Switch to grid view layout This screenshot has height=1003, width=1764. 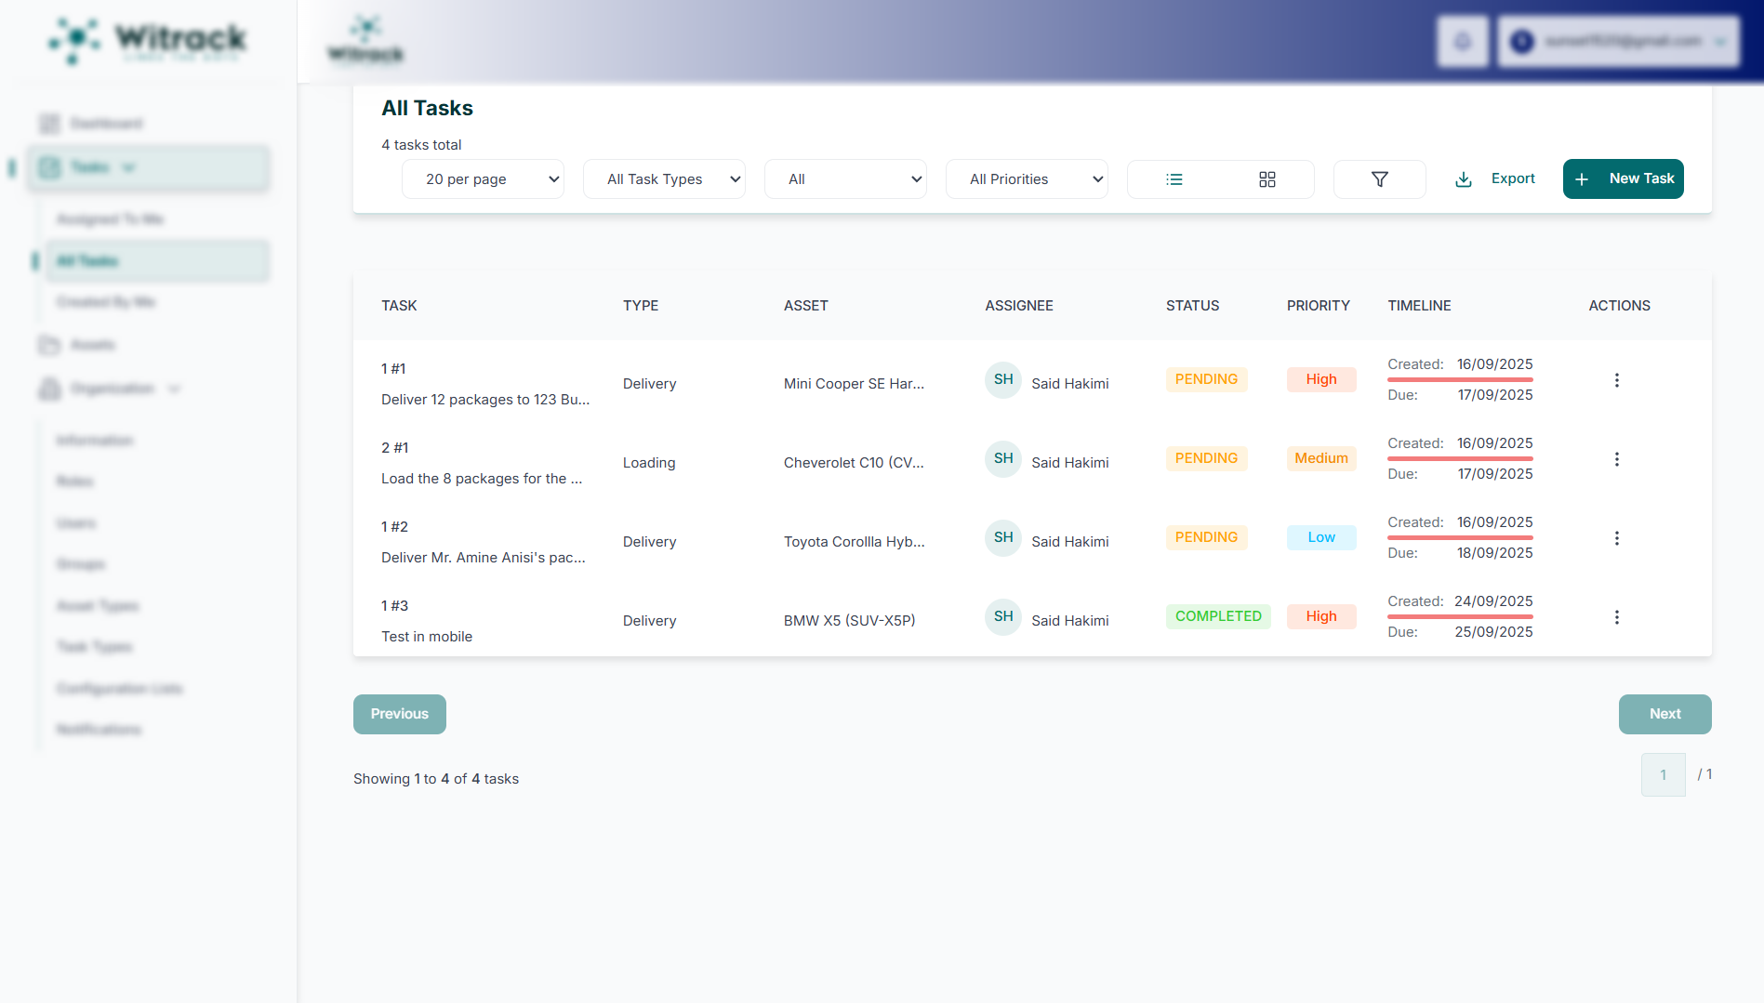coord(1267,179)
